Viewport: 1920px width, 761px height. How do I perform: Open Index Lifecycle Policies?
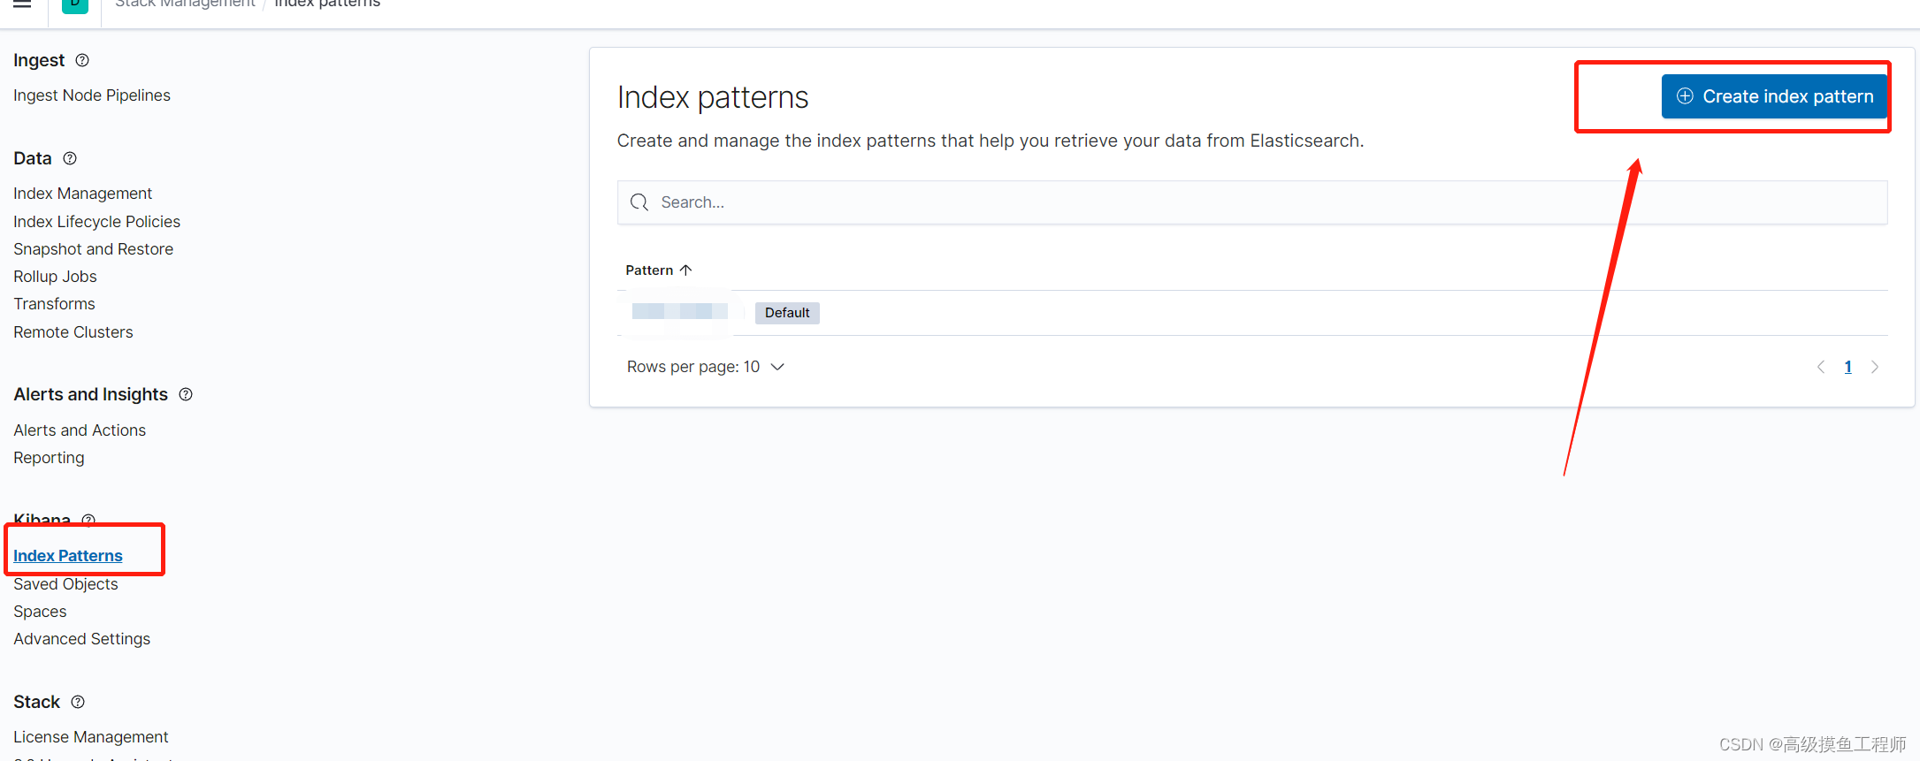click(x=96, y=222)
